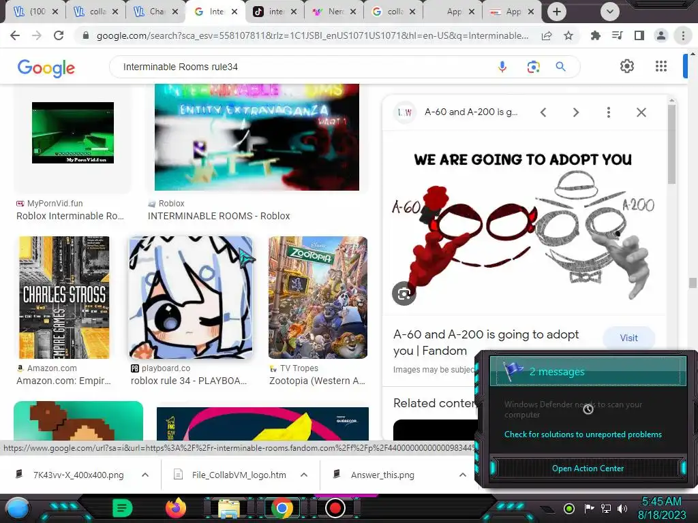Click the Zootopia poster thumbnail
The width and height of the screenshot is (698, 523).
click(318, 298)
